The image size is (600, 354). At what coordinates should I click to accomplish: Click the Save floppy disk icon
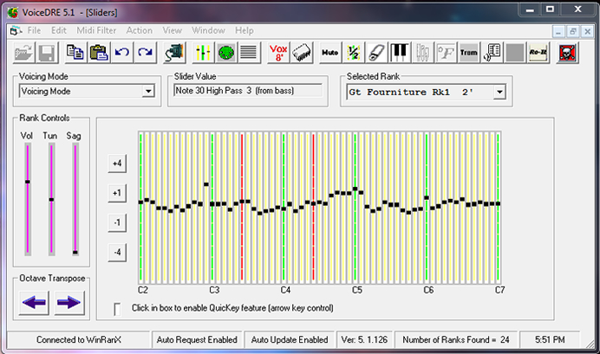47,53
